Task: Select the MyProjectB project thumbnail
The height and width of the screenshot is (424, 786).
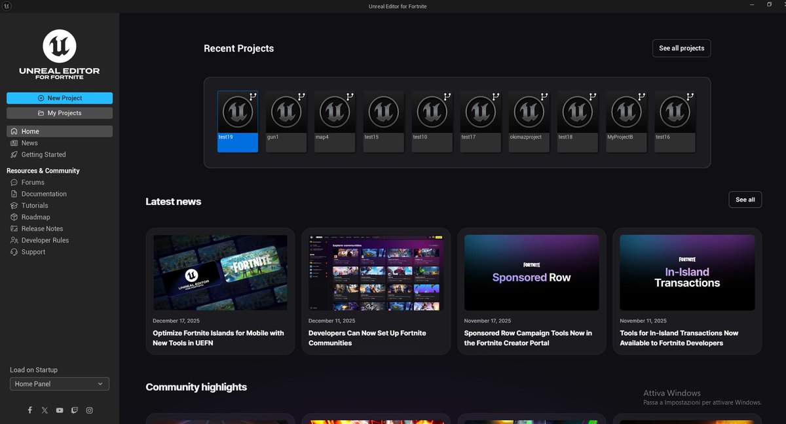Action: [x=626, y=122]
